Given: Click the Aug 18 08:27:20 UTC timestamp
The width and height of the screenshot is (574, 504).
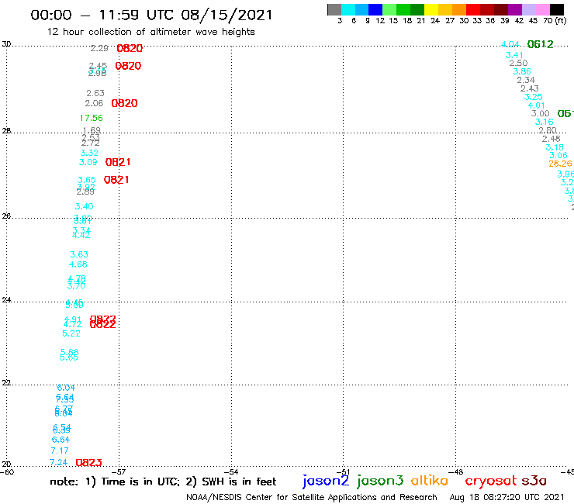Looking at the screenshot, I should click(507, 497).
